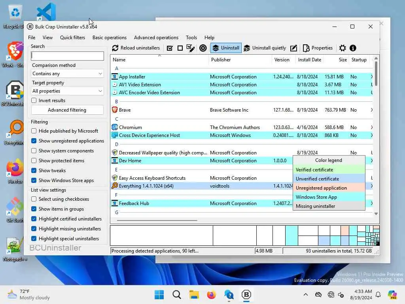
Task: Click BCUninstaller icon in taskbar
Action: pos(246,294)
